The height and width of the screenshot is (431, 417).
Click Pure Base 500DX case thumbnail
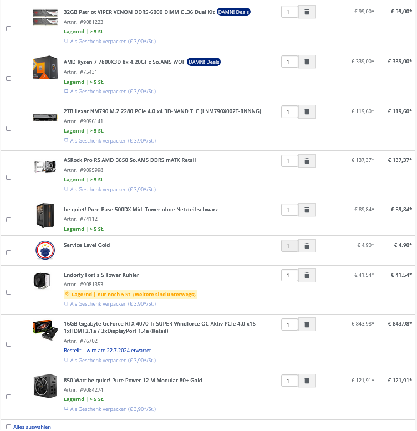pos(45,215)
